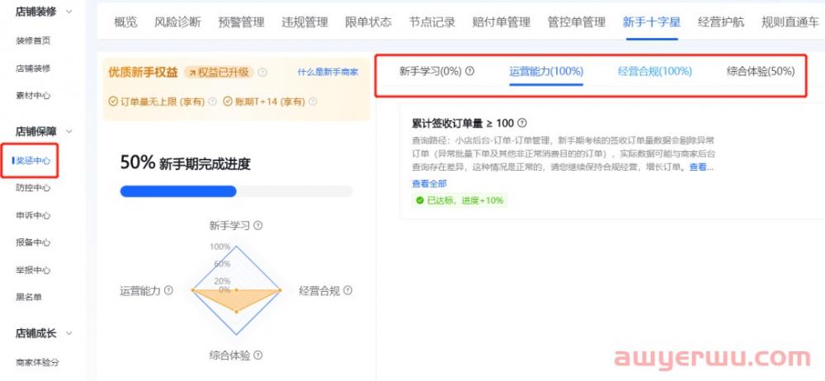The height and width of the screenshot is (381, 825).
Task: Collapse the 店铺装修 sidebar section
Action: (68, 11)
